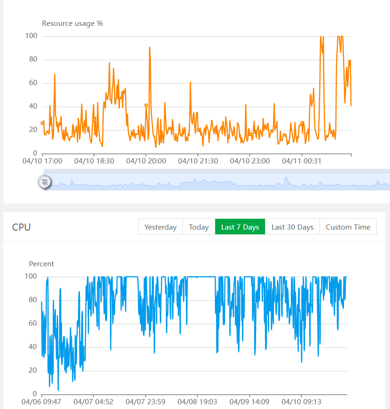Select the Yesterday time range
Image resolution: width=390 pixels, height=409 pixels.
(x=160, y=227)
